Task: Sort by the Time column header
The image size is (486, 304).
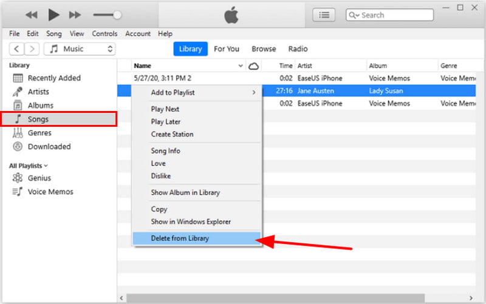Action: (x=286, y=66)
